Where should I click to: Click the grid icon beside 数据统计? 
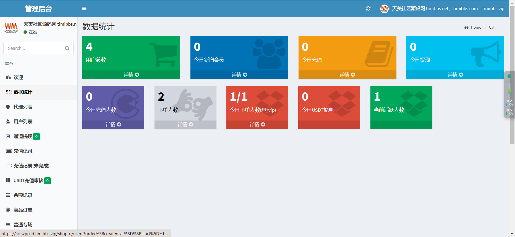point(9,92)
